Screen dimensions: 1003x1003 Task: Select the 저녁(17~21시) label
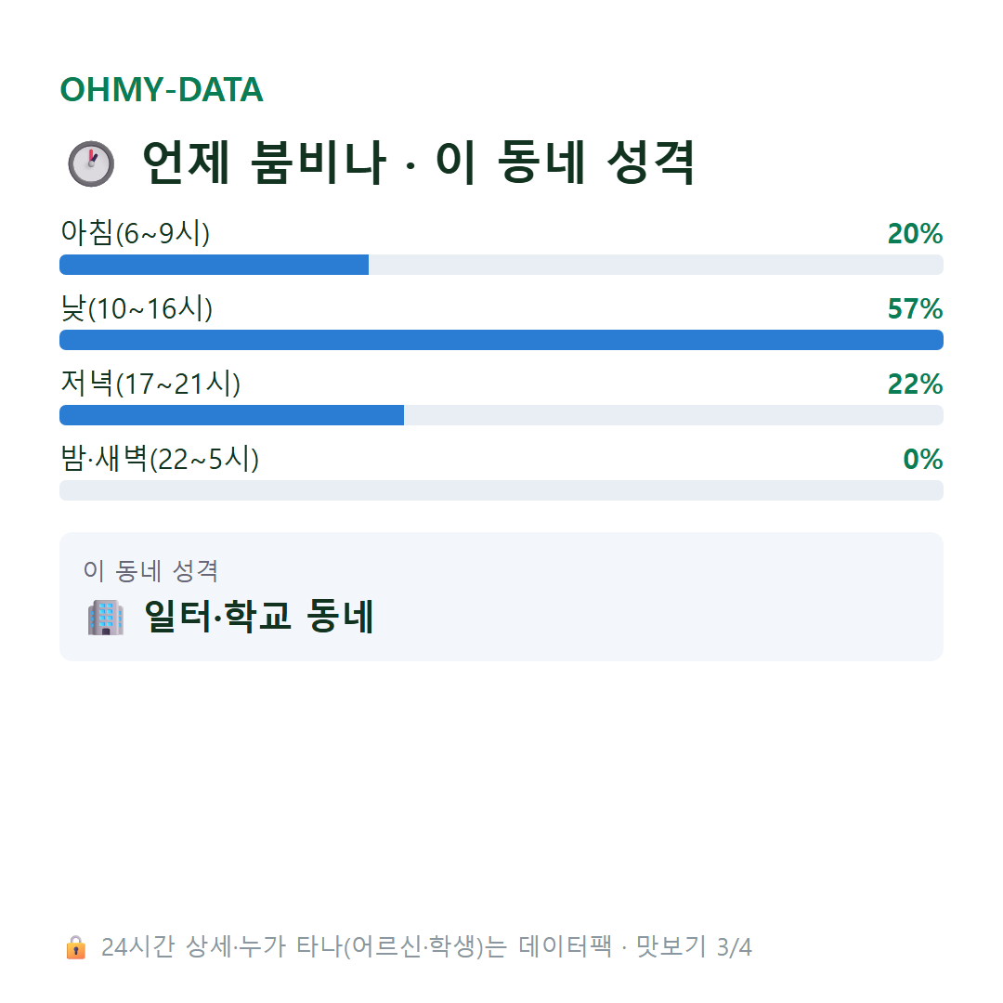[x=150, y=384]
